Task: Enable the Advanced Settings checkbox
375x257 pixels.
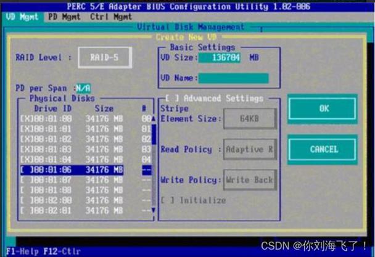Action: coord(172,99)
